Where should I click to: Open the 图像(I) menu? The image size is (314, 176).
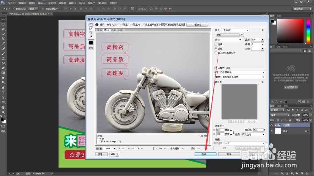click(x=32, y=3)
